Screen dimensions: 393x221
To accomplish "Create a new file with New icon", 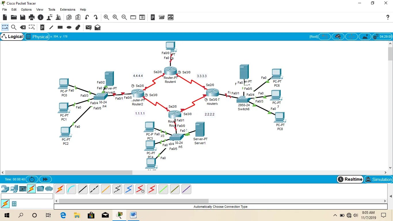I will pyautogui.click(x=5, y=17).
